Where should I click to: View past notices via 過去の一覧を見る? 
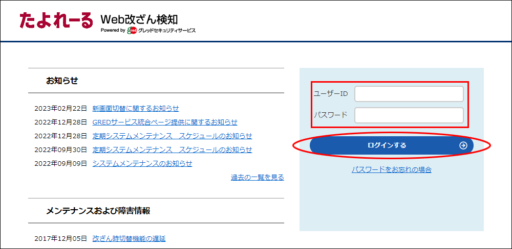[257, 177]
